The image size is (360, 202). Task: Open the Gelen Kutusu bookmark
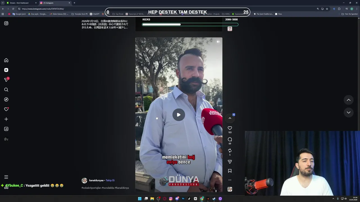coord(59,14)
